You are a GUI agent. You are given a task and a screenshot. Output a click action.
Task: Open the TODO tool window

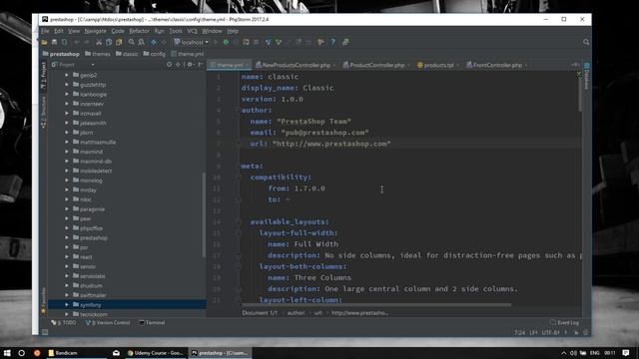[x=64, y=322]
